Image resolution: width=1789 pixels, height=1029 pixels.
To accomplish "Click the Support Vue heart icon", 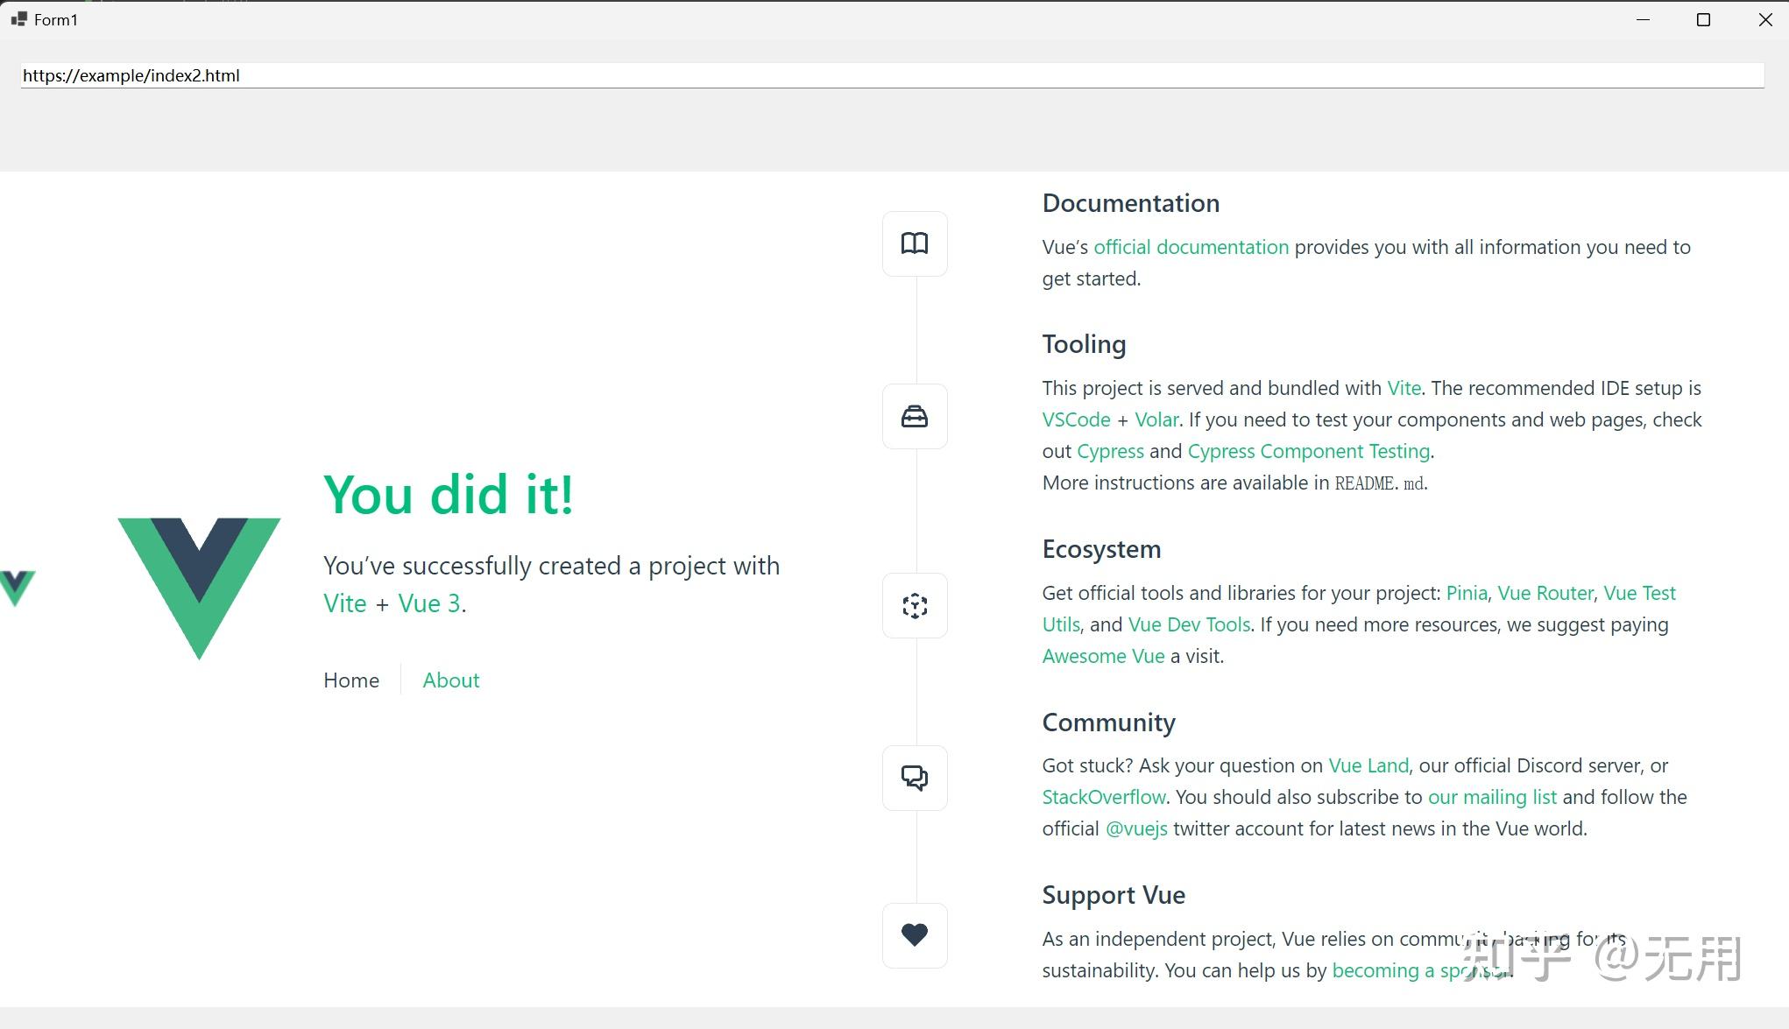I will tap(914, 934).
